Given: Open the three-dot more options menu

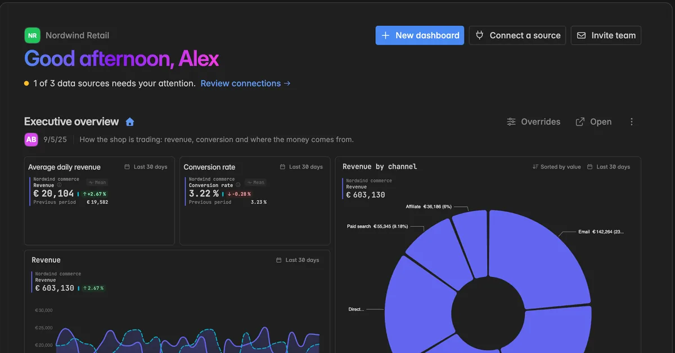Looking at the screenshot, I should pyautogui.click(x=632, y=122).
